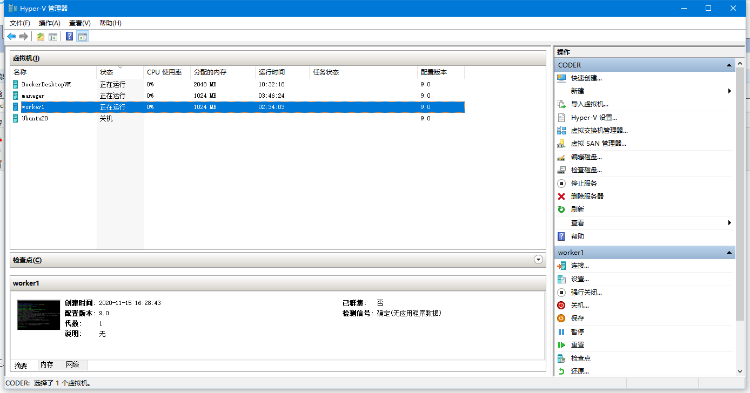Click the 检查点 action icon
This screenshot has width=750, height=393.
coord(561,358)
